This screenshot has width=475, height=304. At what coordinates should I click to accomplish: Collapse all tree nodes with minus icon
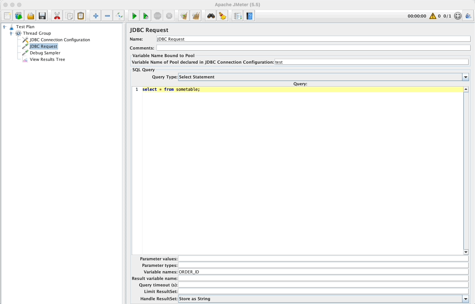pyautogui.click(x=107, y=15)
